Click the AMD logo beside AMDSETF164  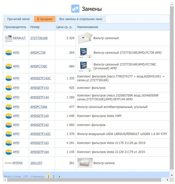(9, 152)
